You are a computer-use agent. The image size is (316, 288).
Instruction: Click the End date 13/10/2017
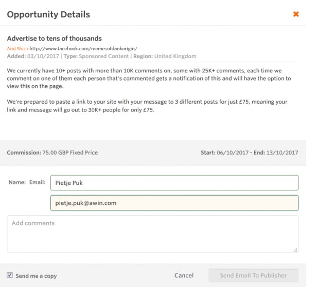[x=282, y=152]
